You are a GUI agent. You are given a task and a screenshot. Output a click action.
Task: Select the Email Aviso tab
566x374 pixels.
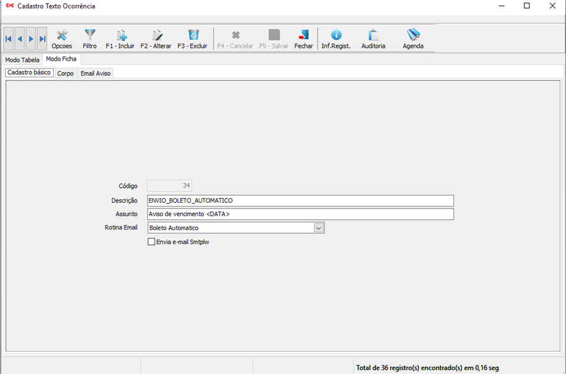point(95,74)
